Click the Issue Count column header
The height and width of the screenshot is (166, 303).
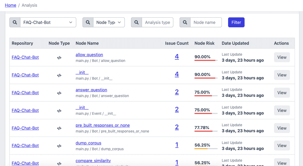click(x=177, y=43)
